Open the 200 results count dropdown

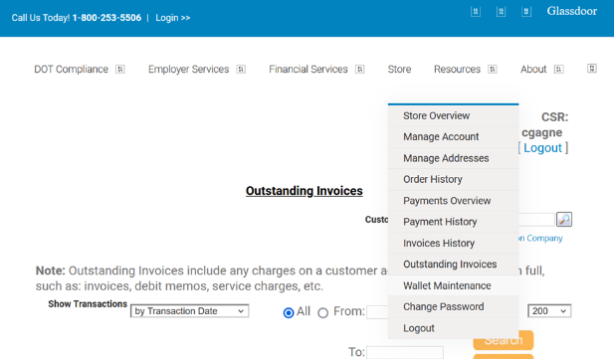click(549, 311)
